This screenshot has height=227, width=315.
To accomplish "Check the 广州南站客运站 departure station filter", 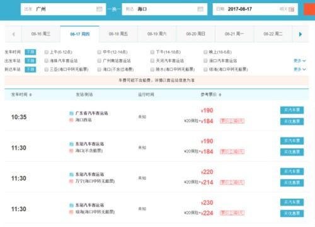I will pos(99,61).
